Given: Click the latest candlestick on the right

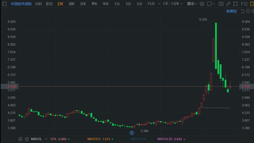Looking at the screenshot, I should pos(230,87).
